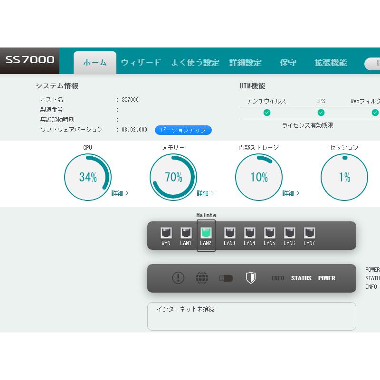Click the CPU 34% gauge
The width and height of the screenshot is (380, 380).
[x=88, y=177]
